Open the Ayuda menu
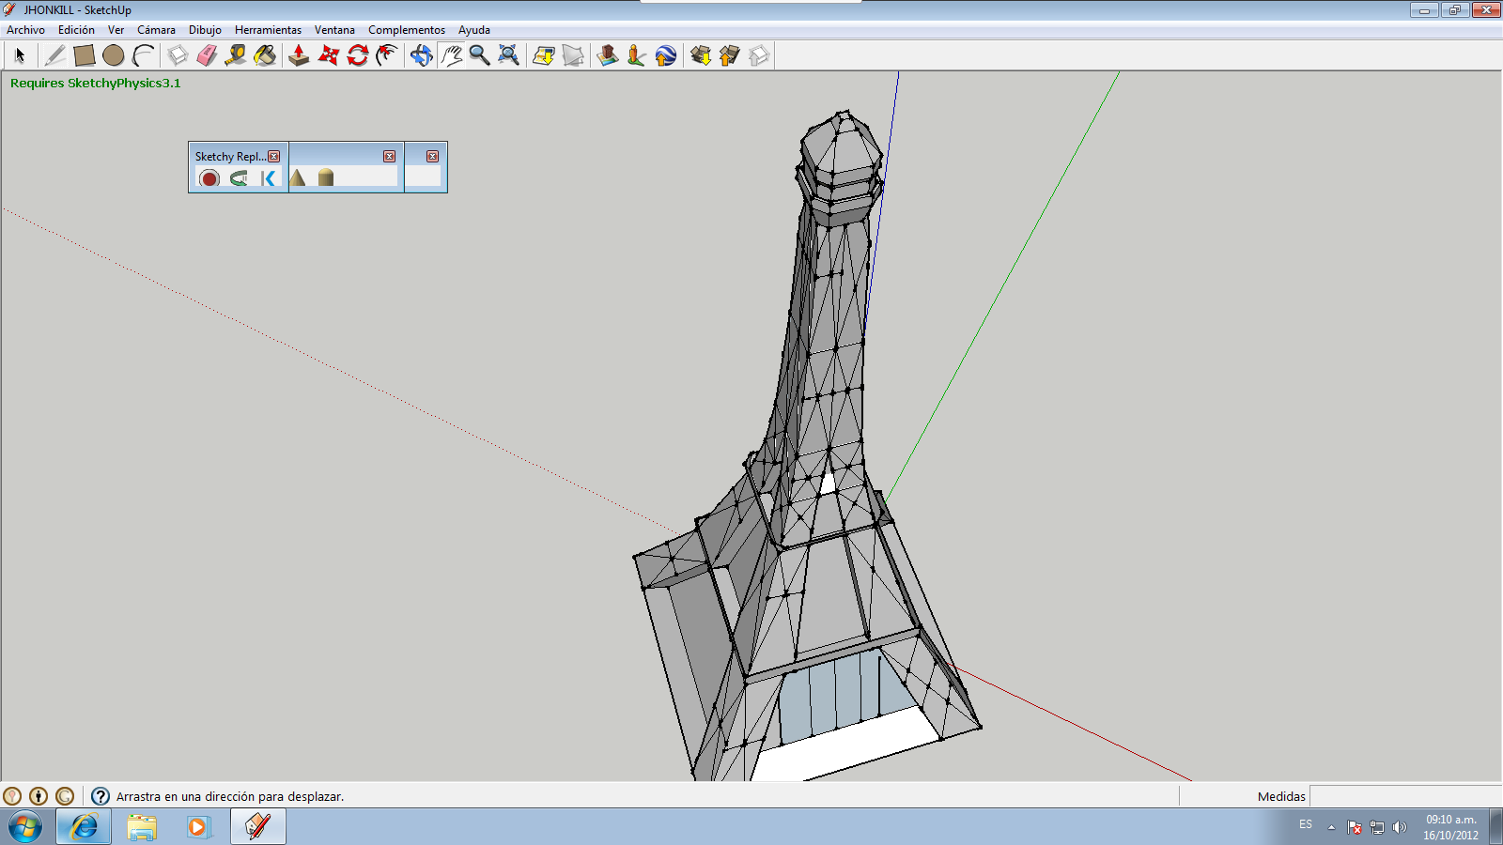This screenshot has width=1503, height=845. pyautogui.click(x=474, y=30)
